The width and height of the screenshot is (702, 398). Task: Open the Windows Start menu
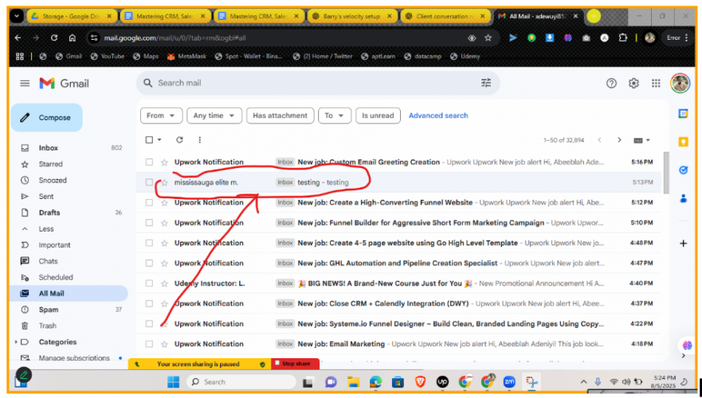[173, 382]
